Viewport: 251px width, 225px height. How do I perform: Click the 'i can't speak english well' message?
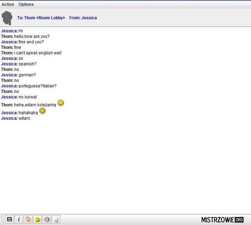[x=38, y=53]
